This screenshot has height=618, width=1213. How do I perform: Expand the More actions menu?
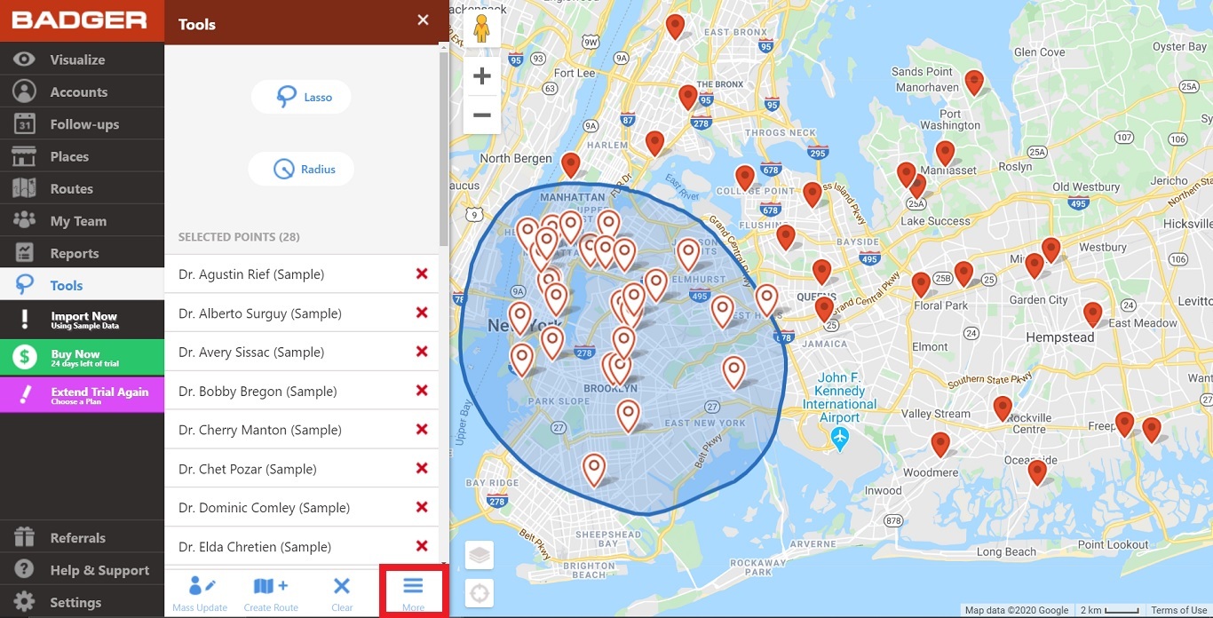412,590
